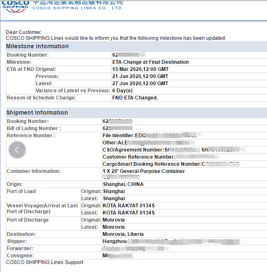Screen dimensions: 267x272
Task: Click the 'Origin:' label
Action: point(15,184)
